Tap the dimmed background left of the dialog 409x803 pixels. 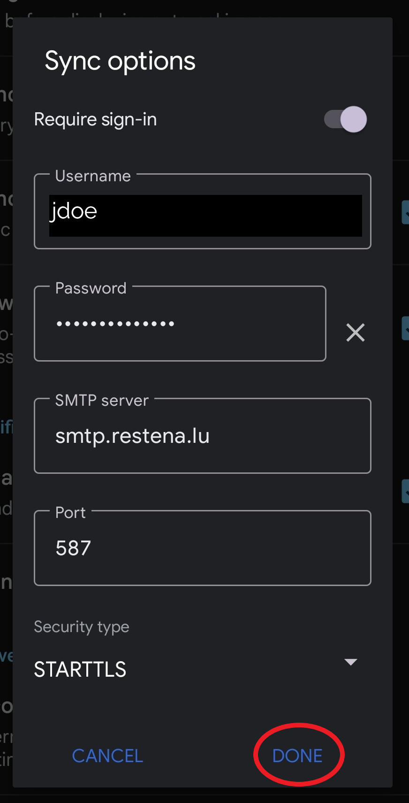[x=6, y=399]
